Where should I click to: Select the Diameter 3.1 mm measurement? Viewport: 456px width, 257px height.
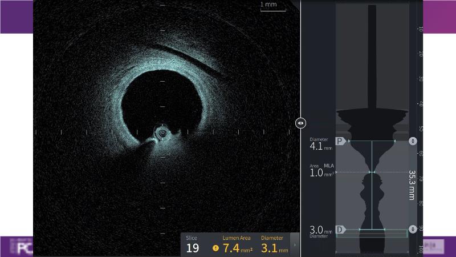[274, 248]
